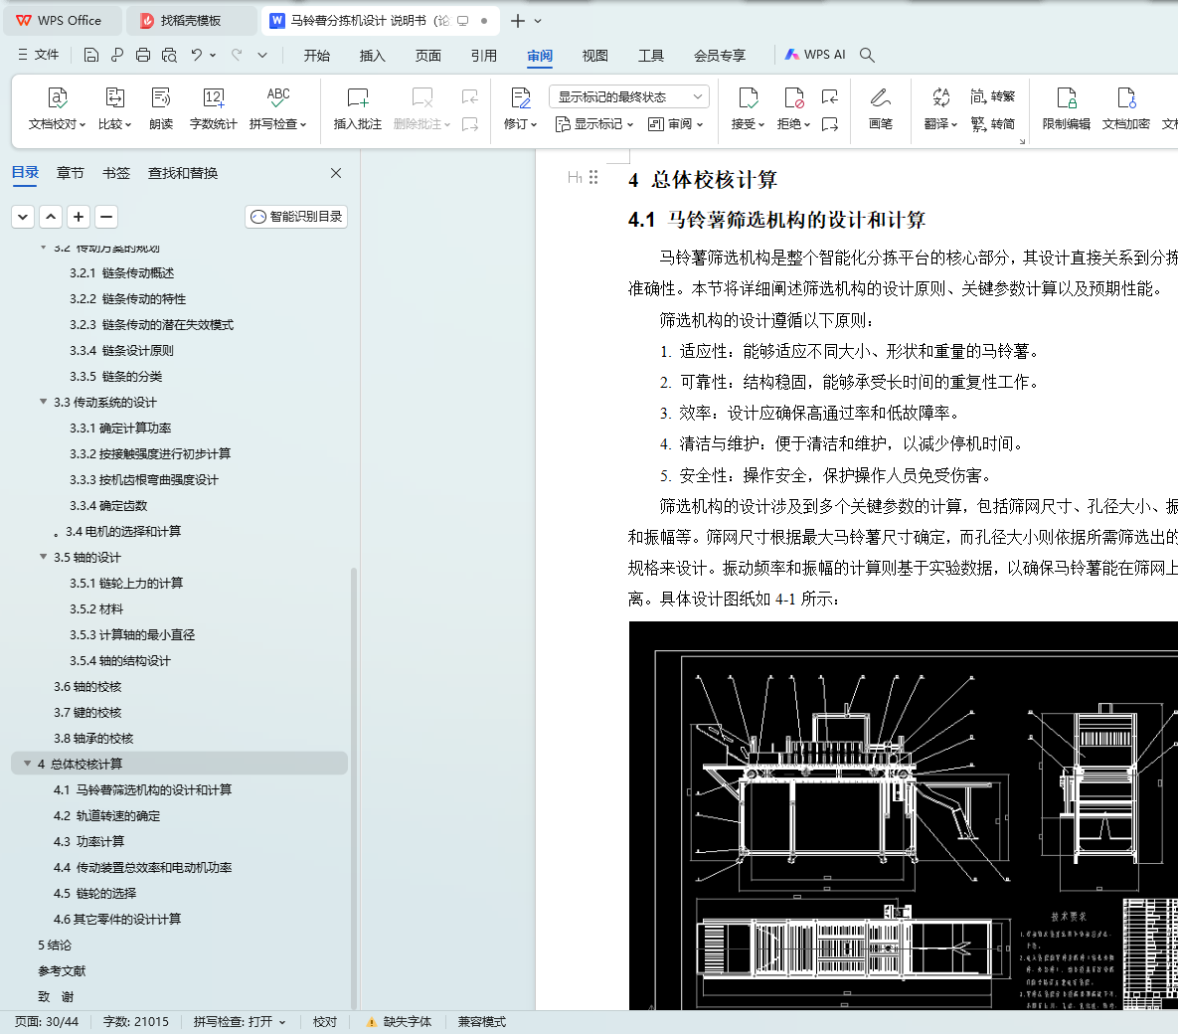
Task: Switch to the 插入 ribbon tab
Action: (372, 56)
